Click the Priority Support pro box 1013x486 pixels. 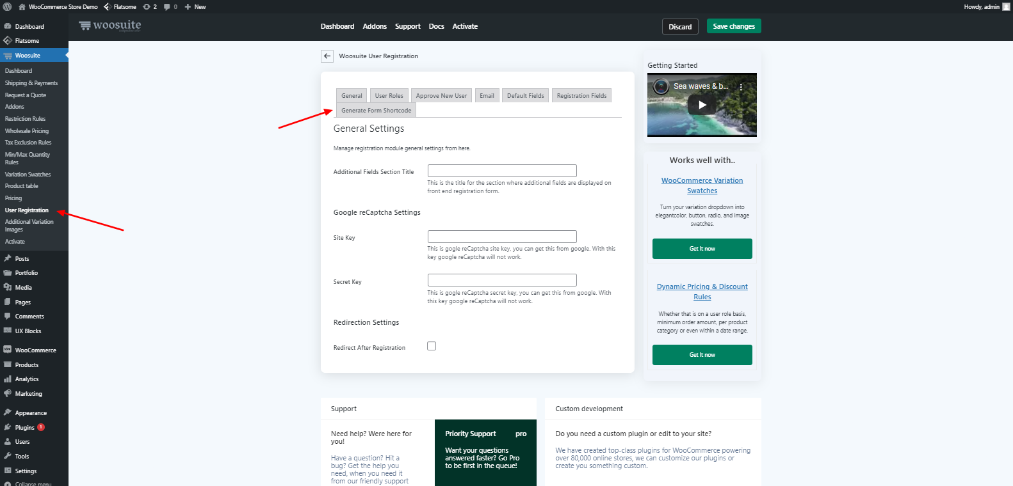coord(485,453)
